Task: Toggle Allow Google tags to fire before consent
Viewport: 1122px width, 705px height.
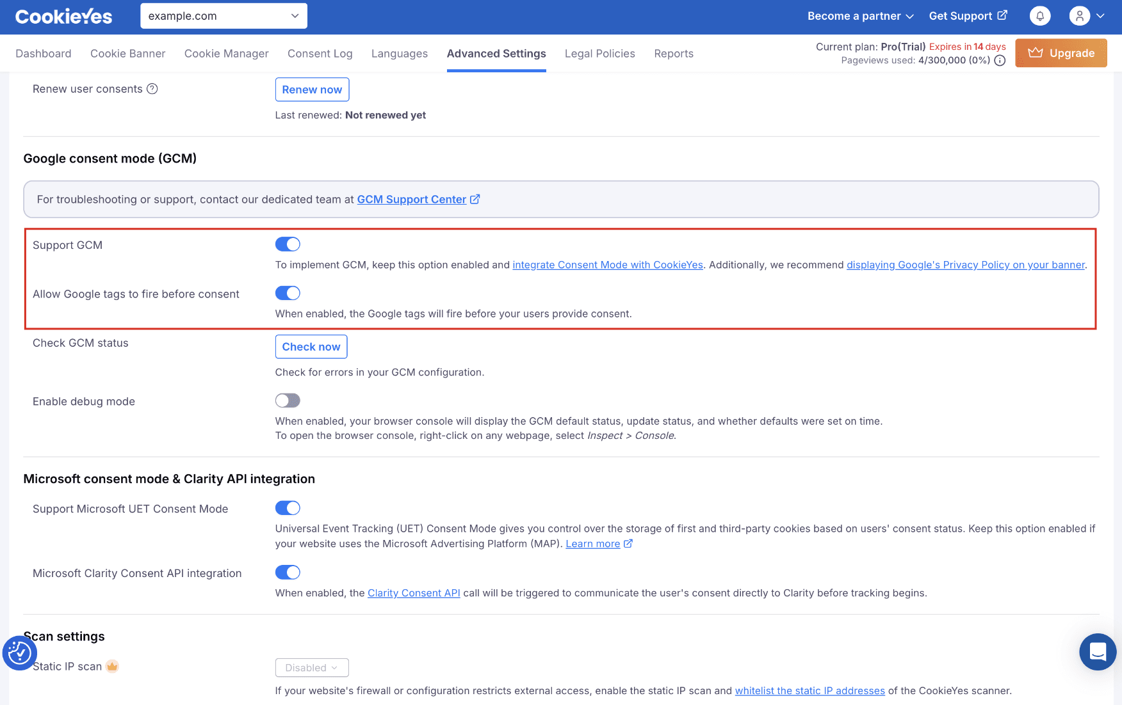Action: tap(288, 293)
